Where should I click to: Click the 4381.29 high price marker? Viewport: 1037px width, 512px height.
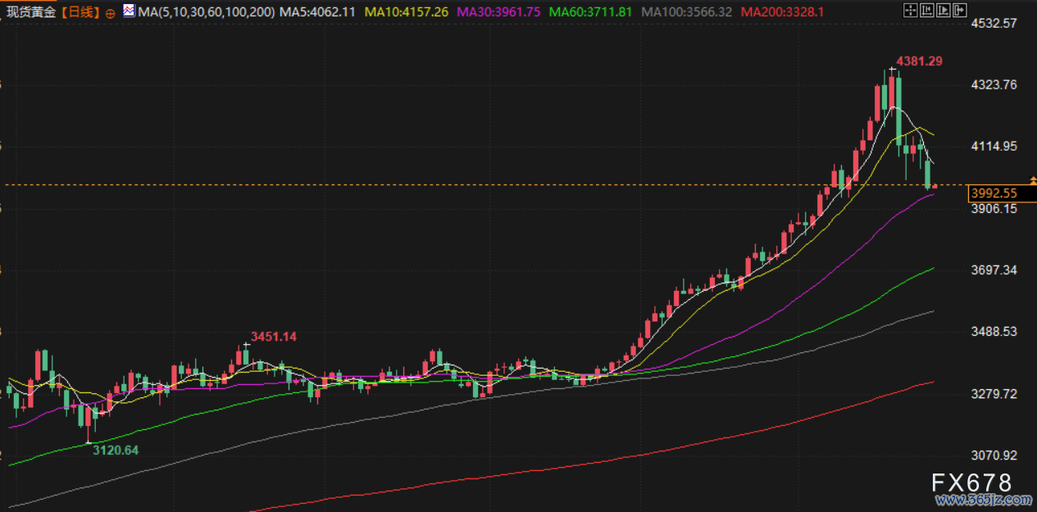coord(919,61)
